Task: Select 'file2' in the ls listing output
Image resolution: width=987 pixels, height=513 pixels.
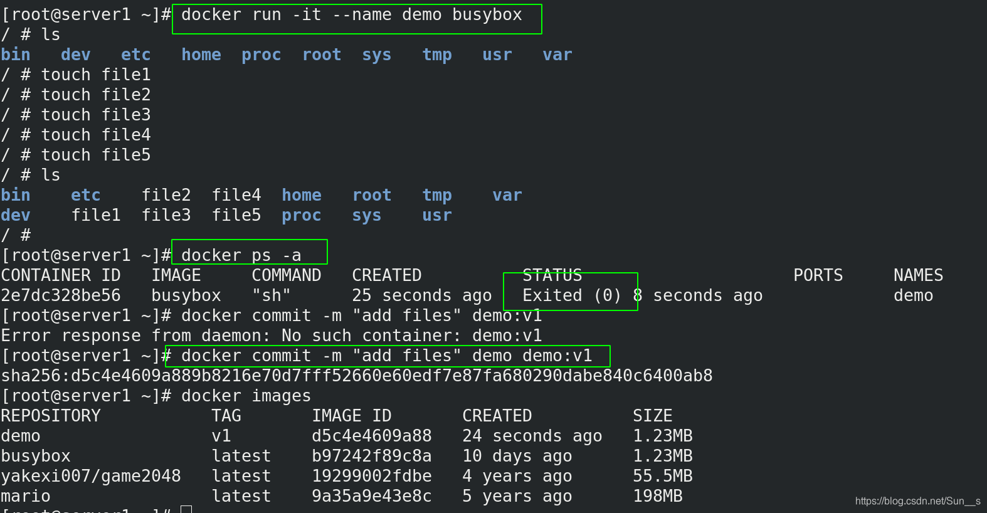Action: (166, 195)
